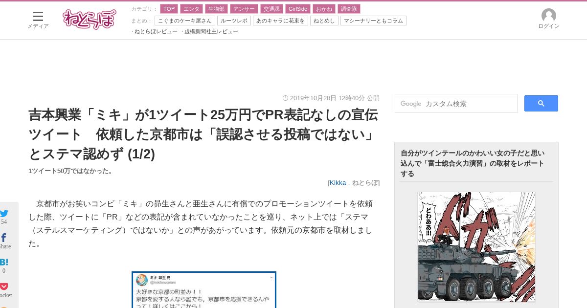Click the blue search magnifier button
Screen dimensions: 587x308
541,103
